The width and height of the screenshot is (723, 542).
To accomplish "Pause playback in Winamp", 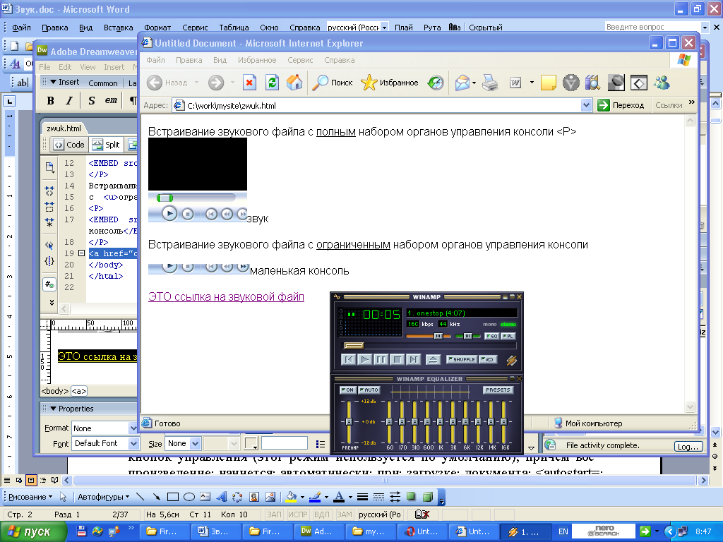I will click(381, 359).
